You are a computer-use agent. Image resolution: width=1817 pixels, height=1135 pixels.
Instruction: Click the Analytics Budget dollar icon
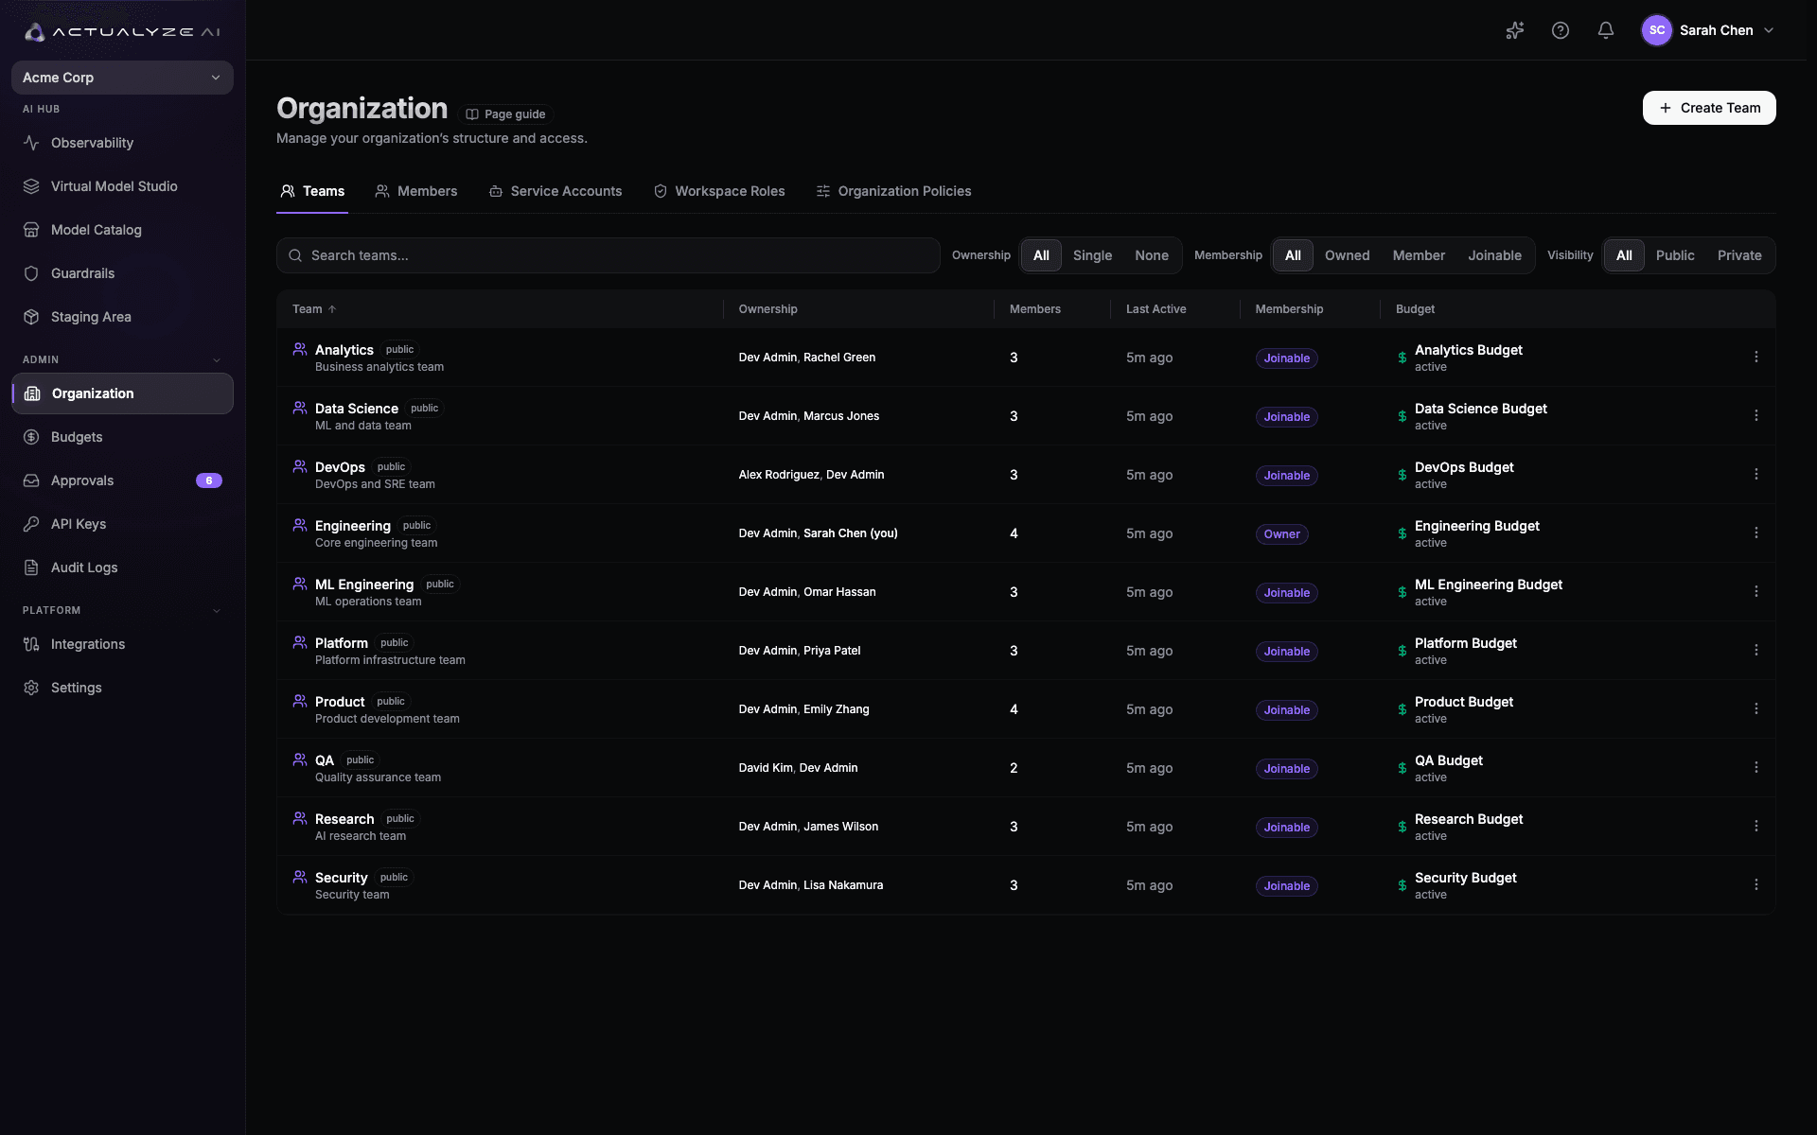1402,358
